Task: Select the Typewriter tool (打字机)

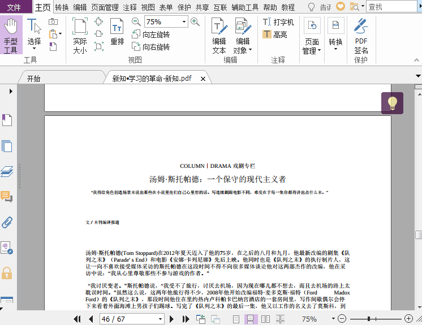Action: [x=278, y=22]
